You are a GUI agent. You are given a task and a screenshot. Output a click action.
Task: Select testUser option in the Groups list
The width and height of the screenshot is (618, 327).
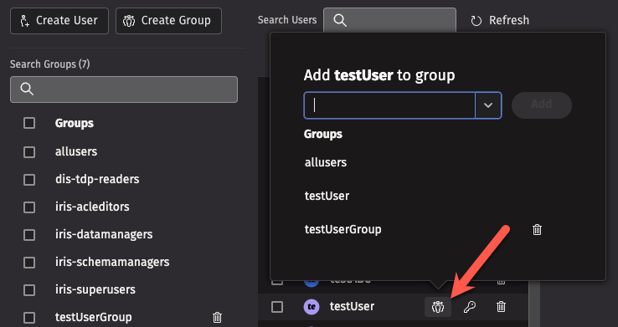(x=327, y=196)
